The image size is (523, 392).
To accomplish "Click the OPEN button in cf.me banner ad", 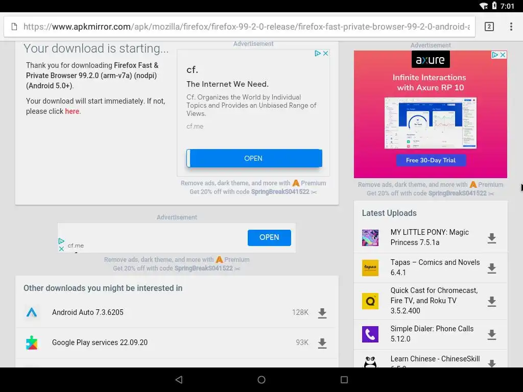I will coord(269,237).
